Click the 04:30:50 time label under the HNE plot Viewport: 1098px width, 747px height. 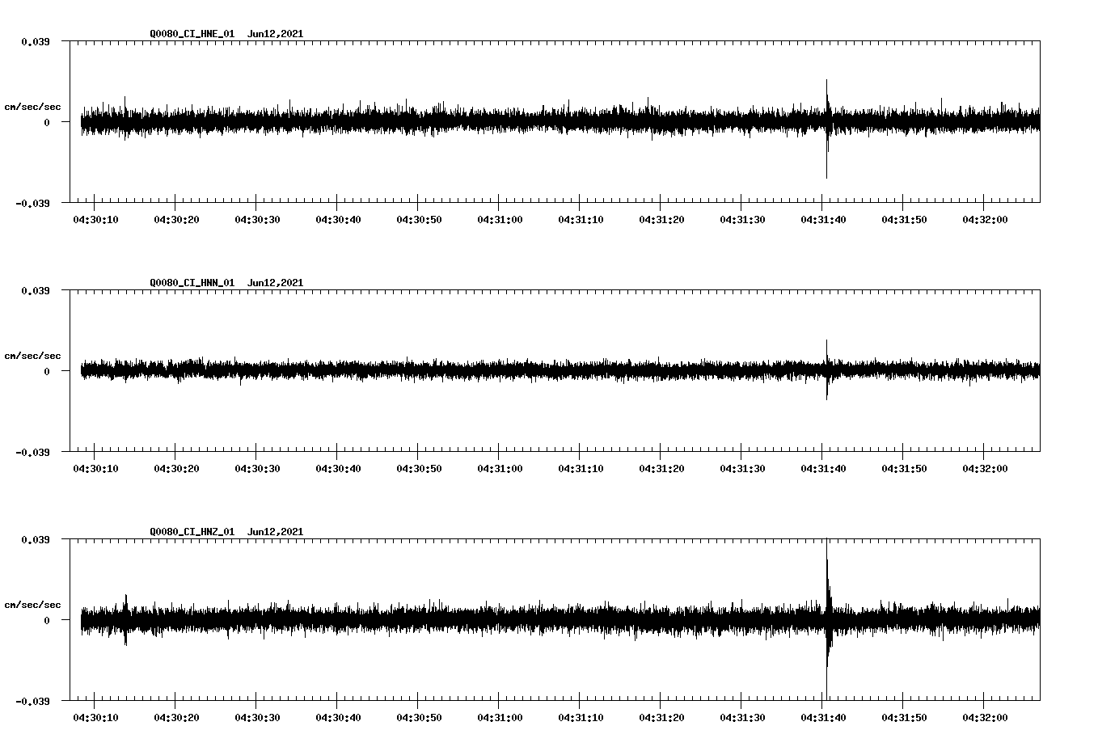pos(418,219)
